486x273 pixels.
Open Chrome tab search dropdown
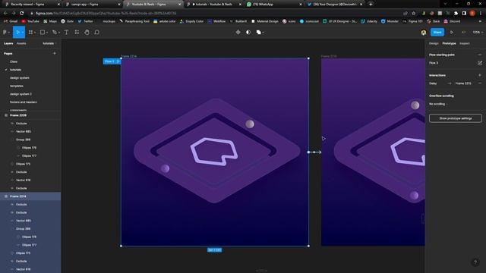pos(445,4)
